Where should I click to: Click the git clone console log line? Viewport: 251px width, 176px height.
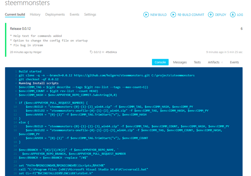[107, 75]
